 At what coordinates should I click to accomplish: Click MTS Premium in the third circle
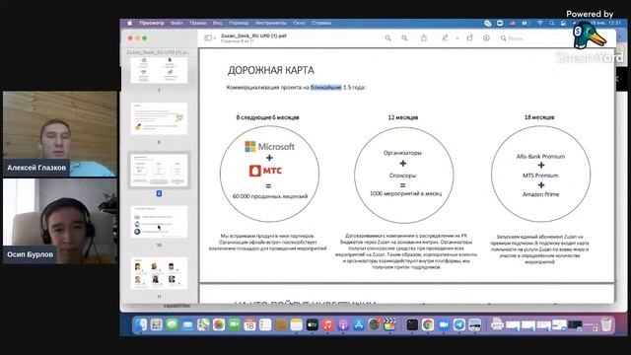tap(540, 176)
